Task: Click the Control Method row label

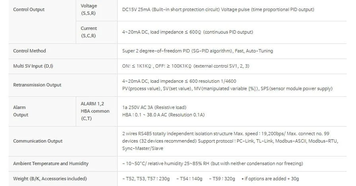Action: [29, 51]
